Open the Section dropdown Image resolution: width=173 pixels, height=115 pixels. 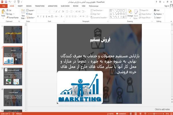tap(31, 18)
